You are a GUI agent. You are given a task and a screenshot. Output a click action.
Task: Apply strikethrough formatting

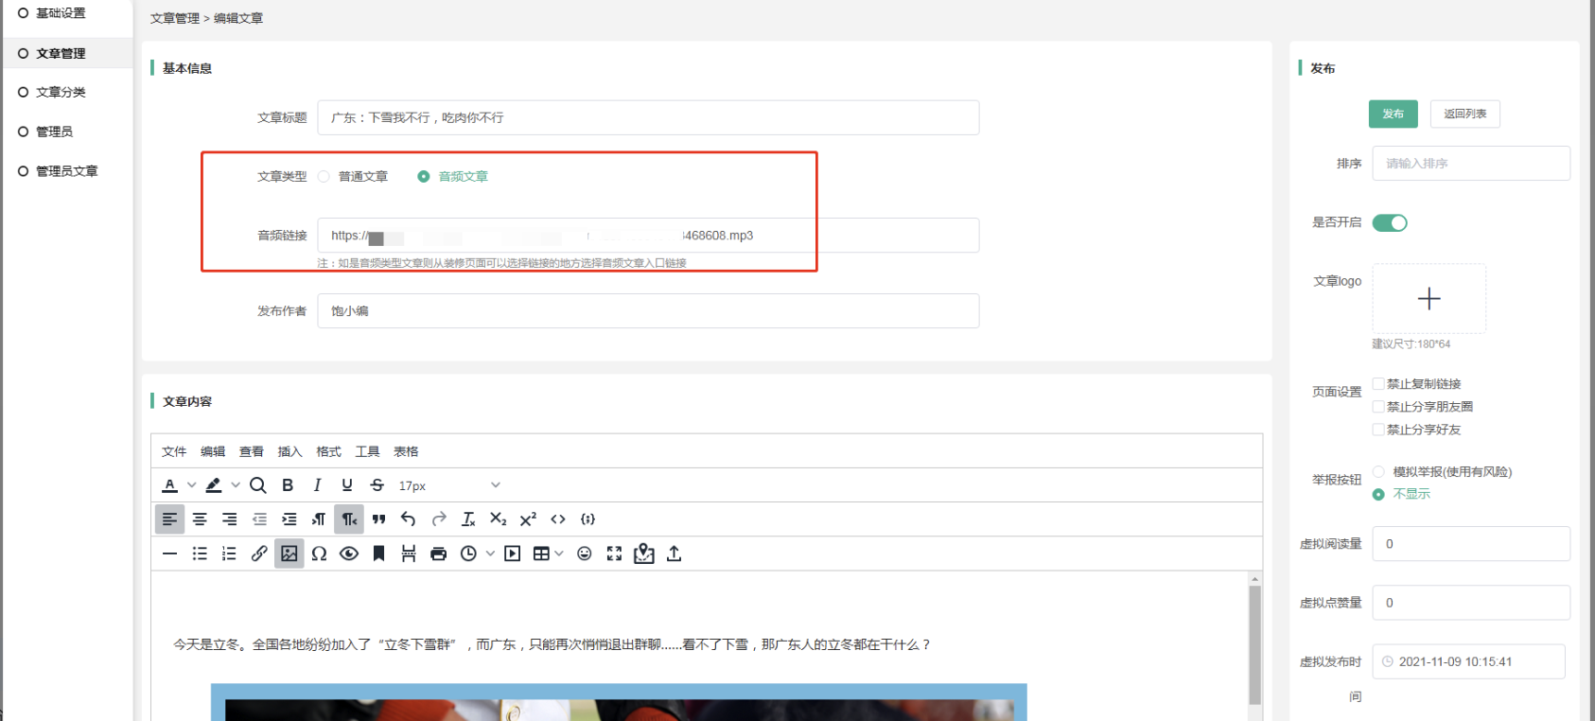point(377,485)
